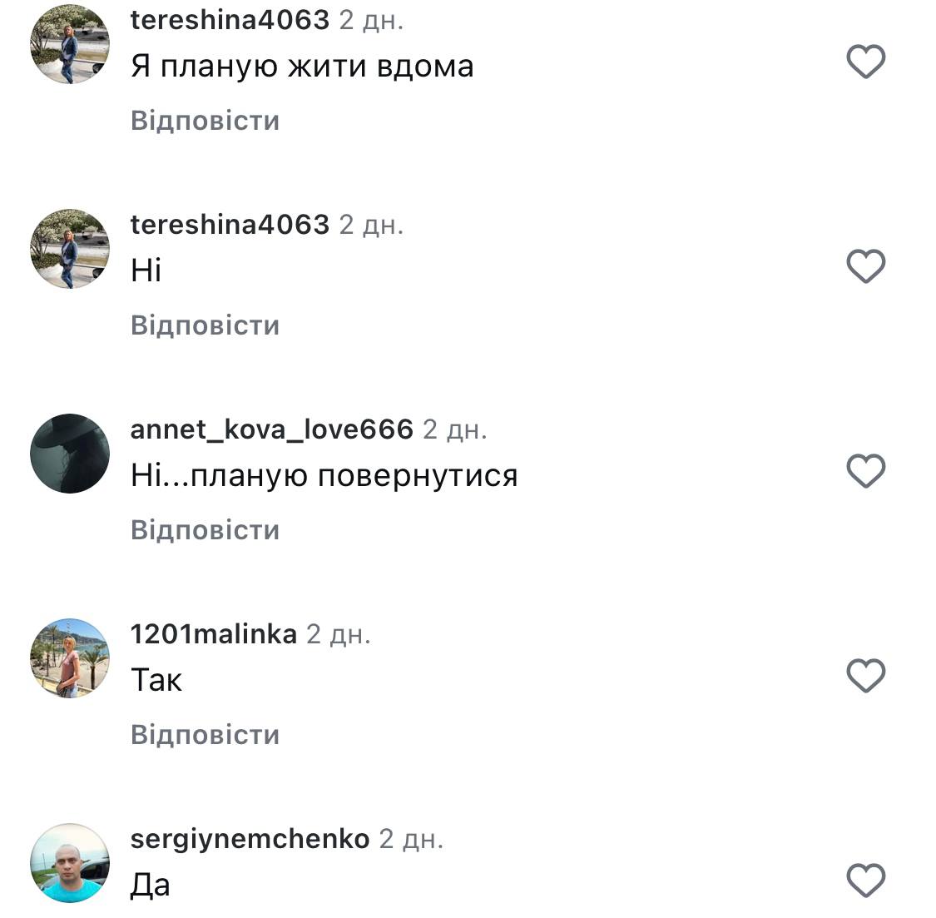The width and height of the screenshot is (936, 918).
Task: Like the comment "Я планую жити вдома"
Action: (865, 62)
